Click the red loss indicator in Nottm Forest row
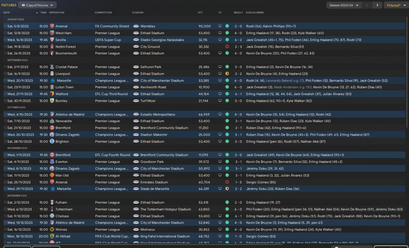This screenshot has height=248, width=409. tap(227, 47)
